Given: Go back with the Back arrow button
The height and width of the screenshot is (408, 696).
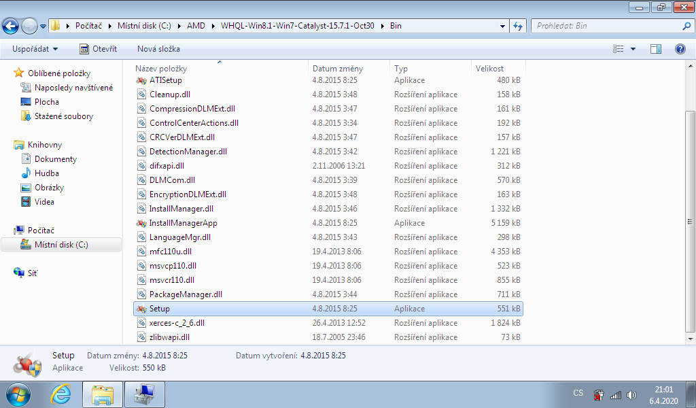Looking at the screenshot, I should (x=10, y=26).
